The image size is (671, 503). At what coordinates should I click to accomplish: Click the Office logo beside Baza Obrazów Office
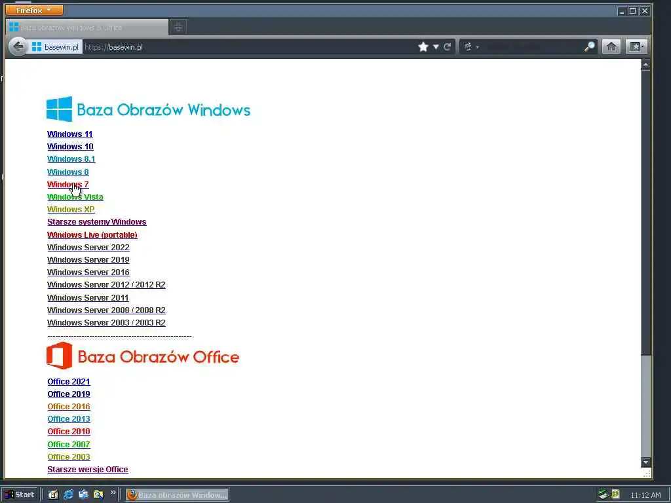click(x=59, y=356)
